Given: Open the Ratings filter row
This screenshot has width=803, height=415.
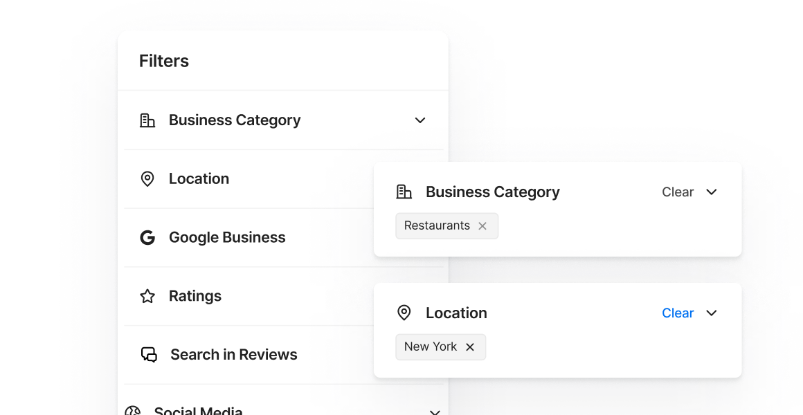Looking at the screenshot, I should click(x=249, y=296).
